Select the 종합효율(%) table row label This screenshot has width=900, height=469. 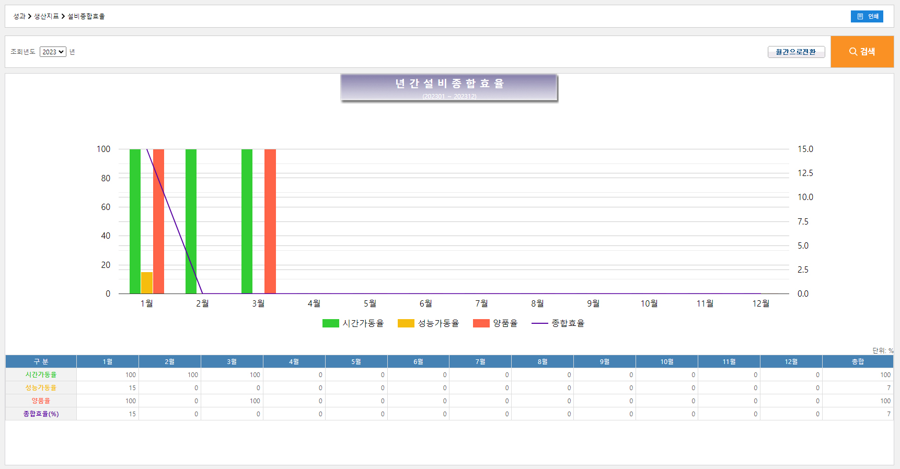pyautogui.click(x=41, y=414)
